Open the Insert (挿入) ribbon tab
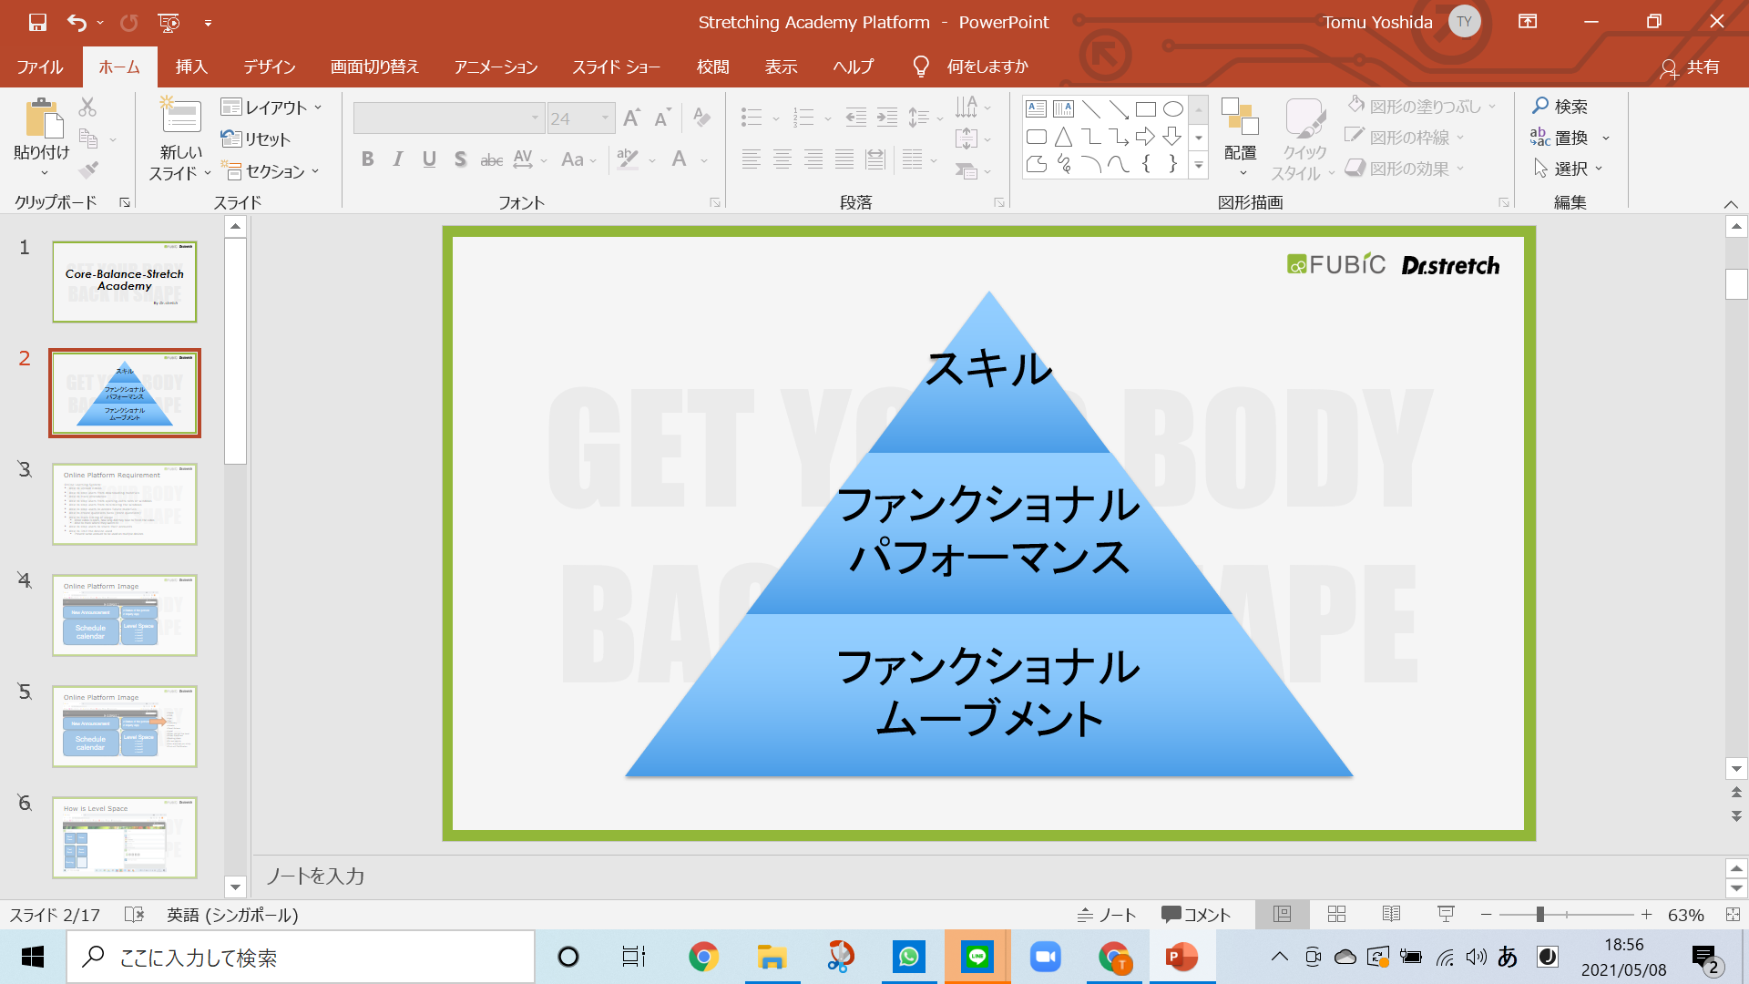Screen dimensions: 1749x984 [x=191, y=67]
